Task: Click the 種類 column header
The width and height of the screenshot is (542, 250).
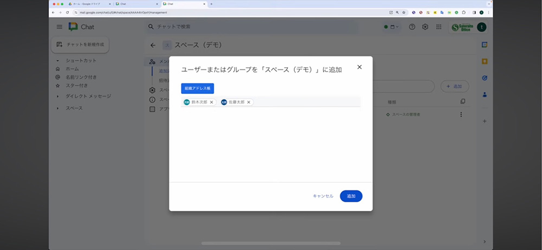Action: coord(392,102)
